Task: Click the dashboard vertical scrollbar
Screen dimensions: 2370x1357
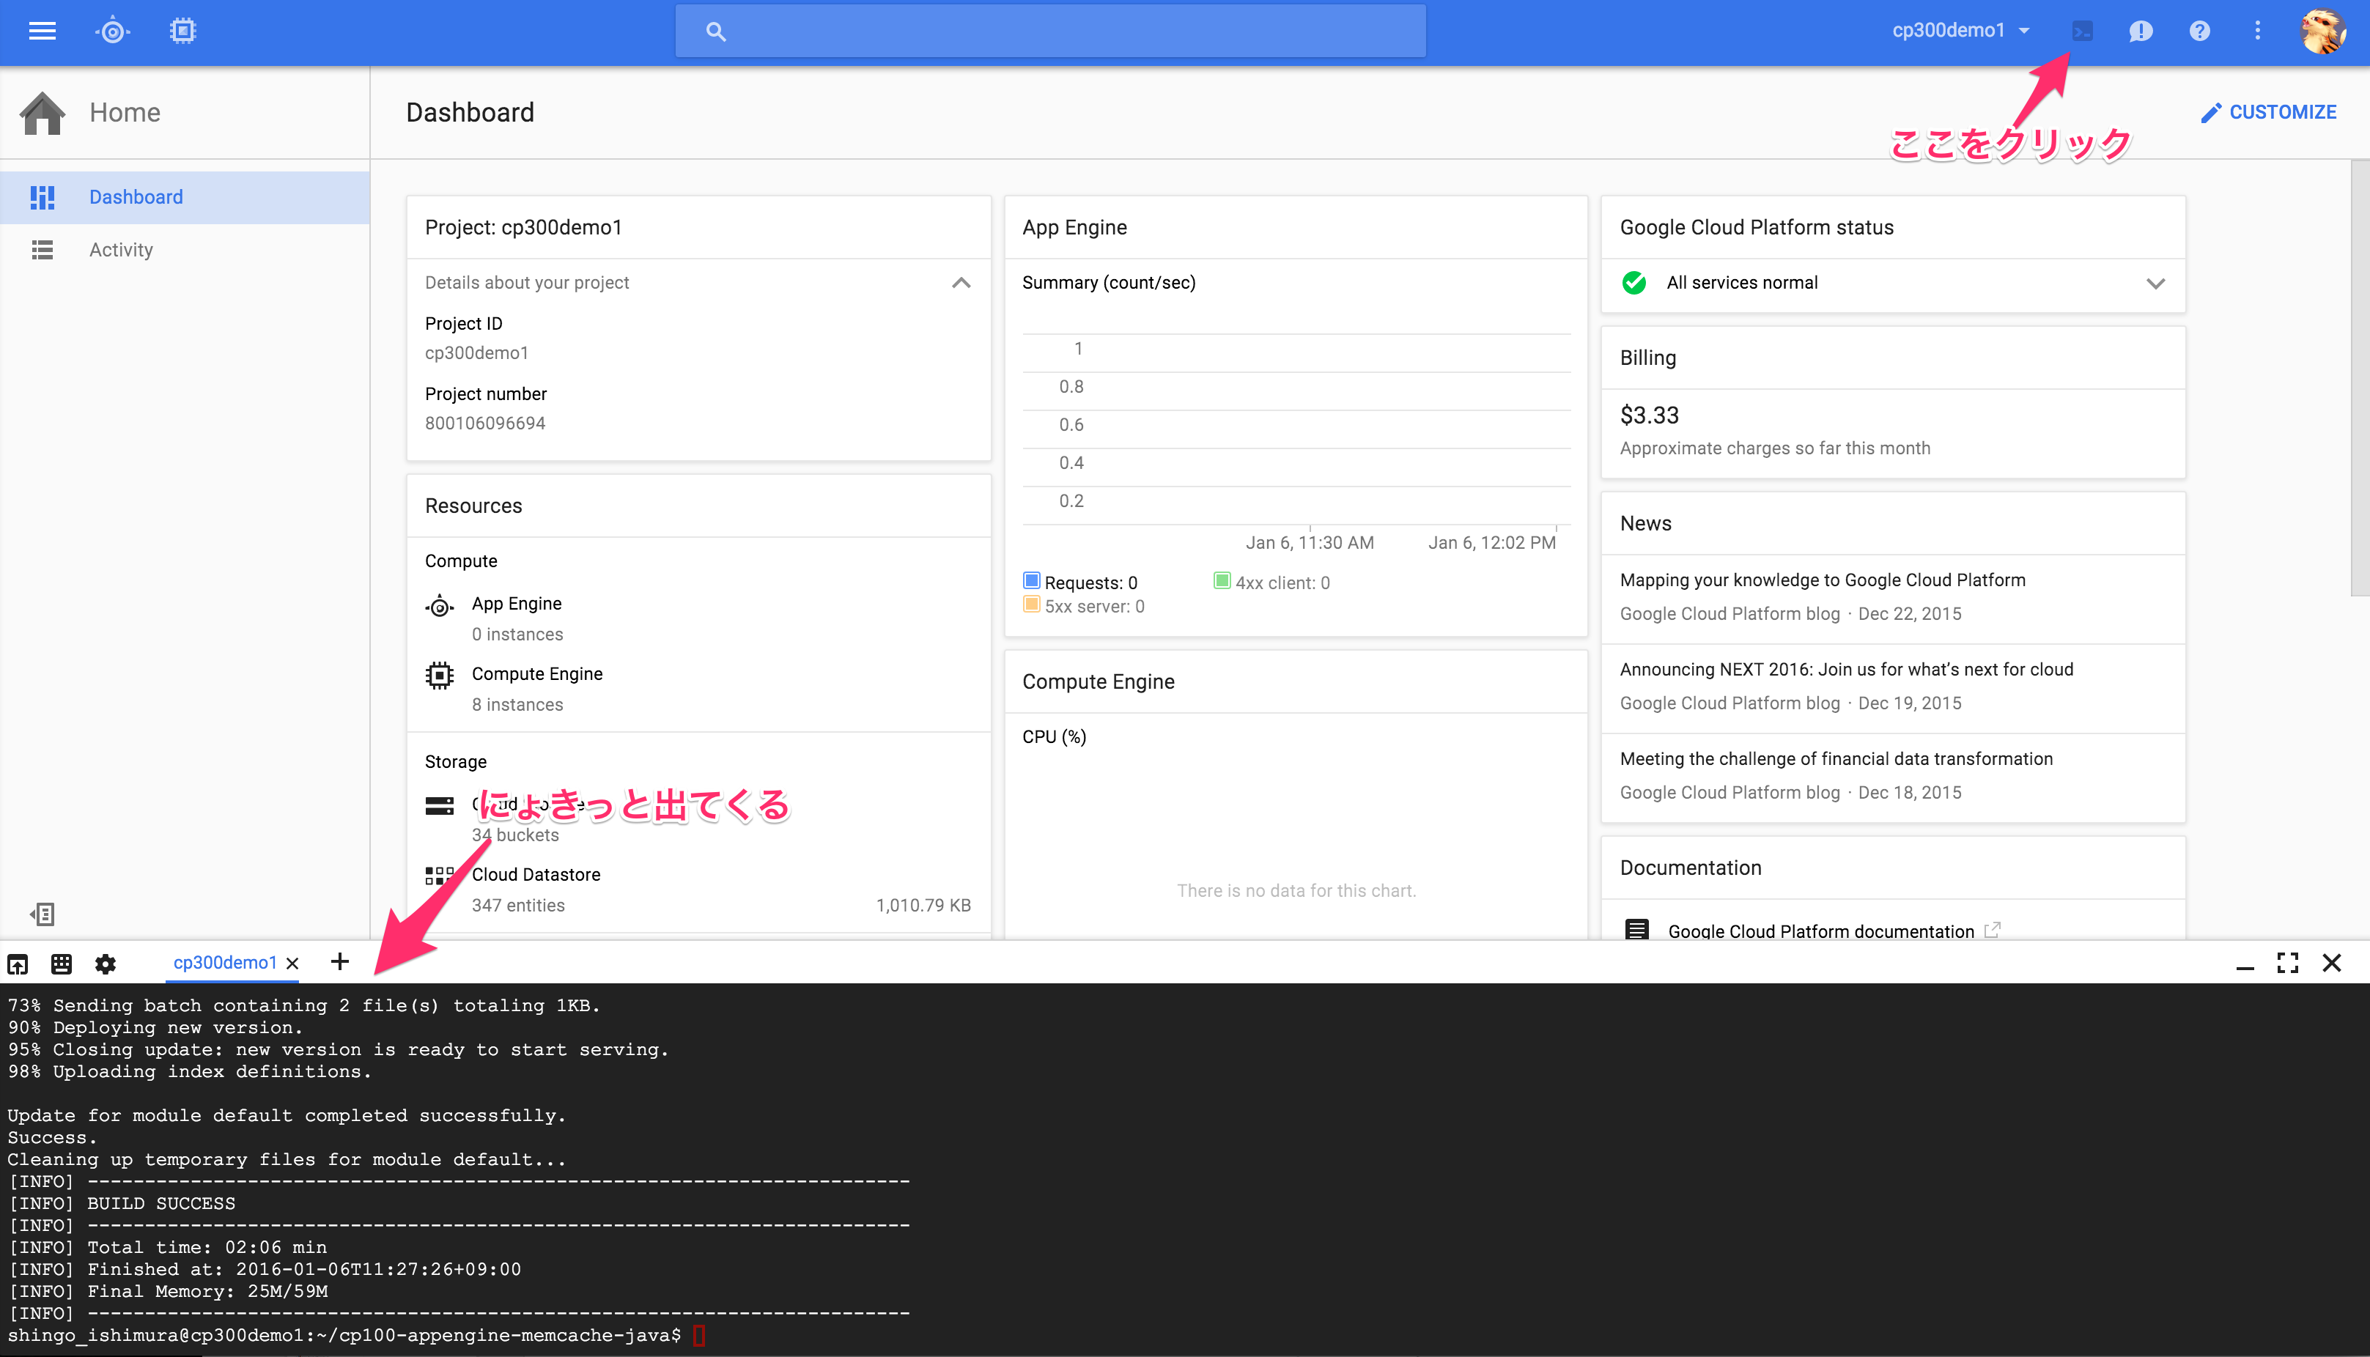Action: point(2360,377)
